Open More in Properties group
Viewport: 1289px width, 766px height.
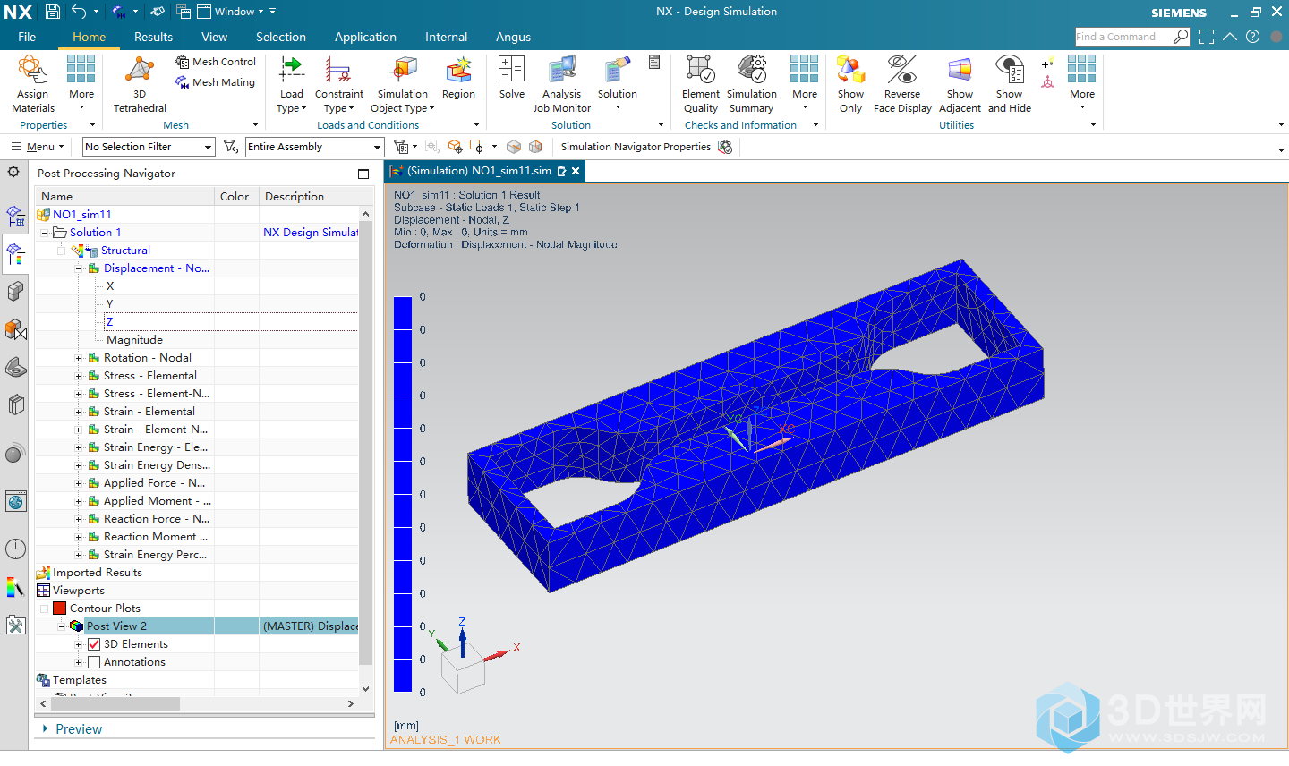pyautogui.click(x=81, y=84)
